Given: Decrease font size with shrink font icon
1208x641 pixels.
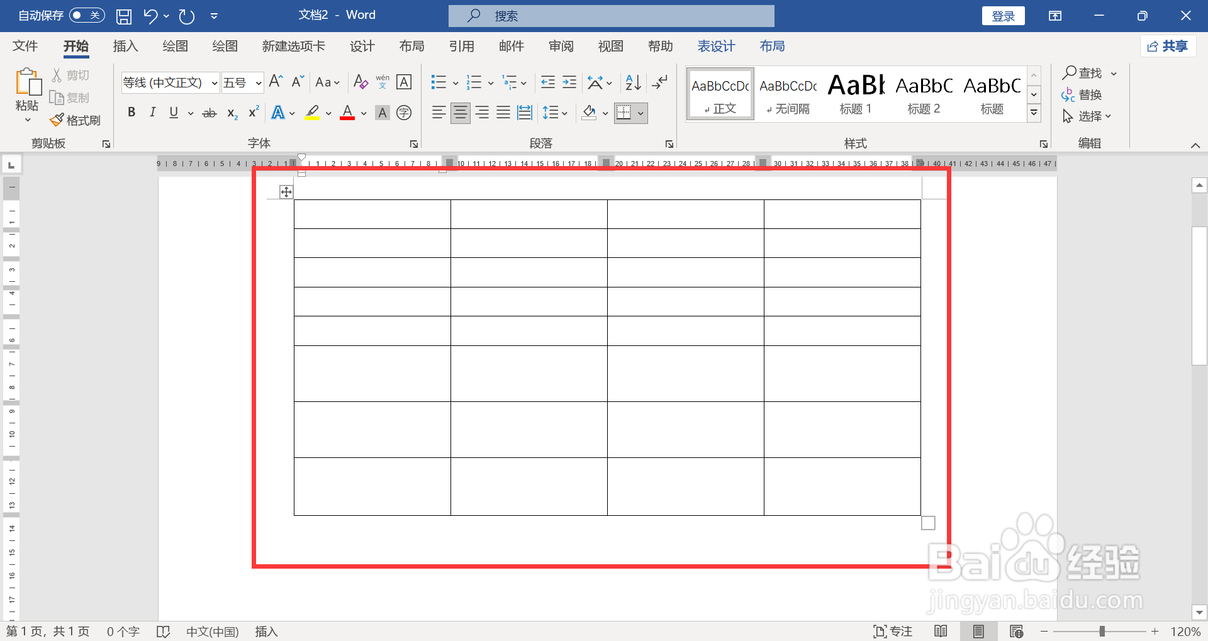Looking at the screenshot, I should click(x=298, y=82).
